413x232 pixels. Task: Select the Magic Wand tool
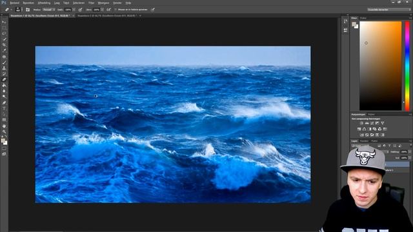click(x=4, y=39)
